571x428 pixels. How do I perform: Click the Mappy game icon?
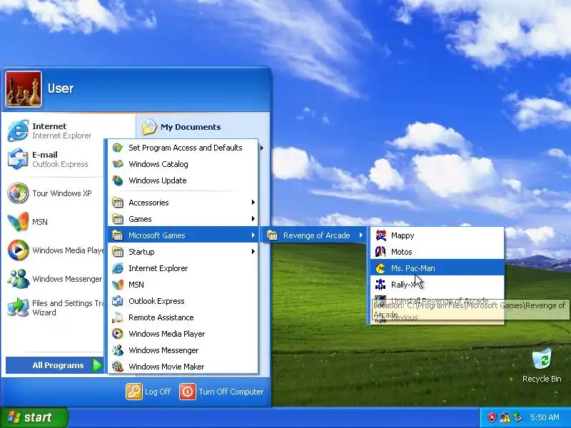380,235
